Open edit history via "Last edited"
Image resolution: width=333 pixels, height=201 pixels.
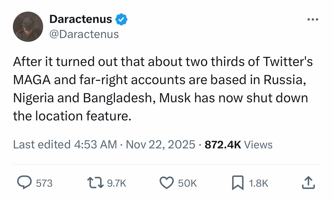(x=42, y=145)
